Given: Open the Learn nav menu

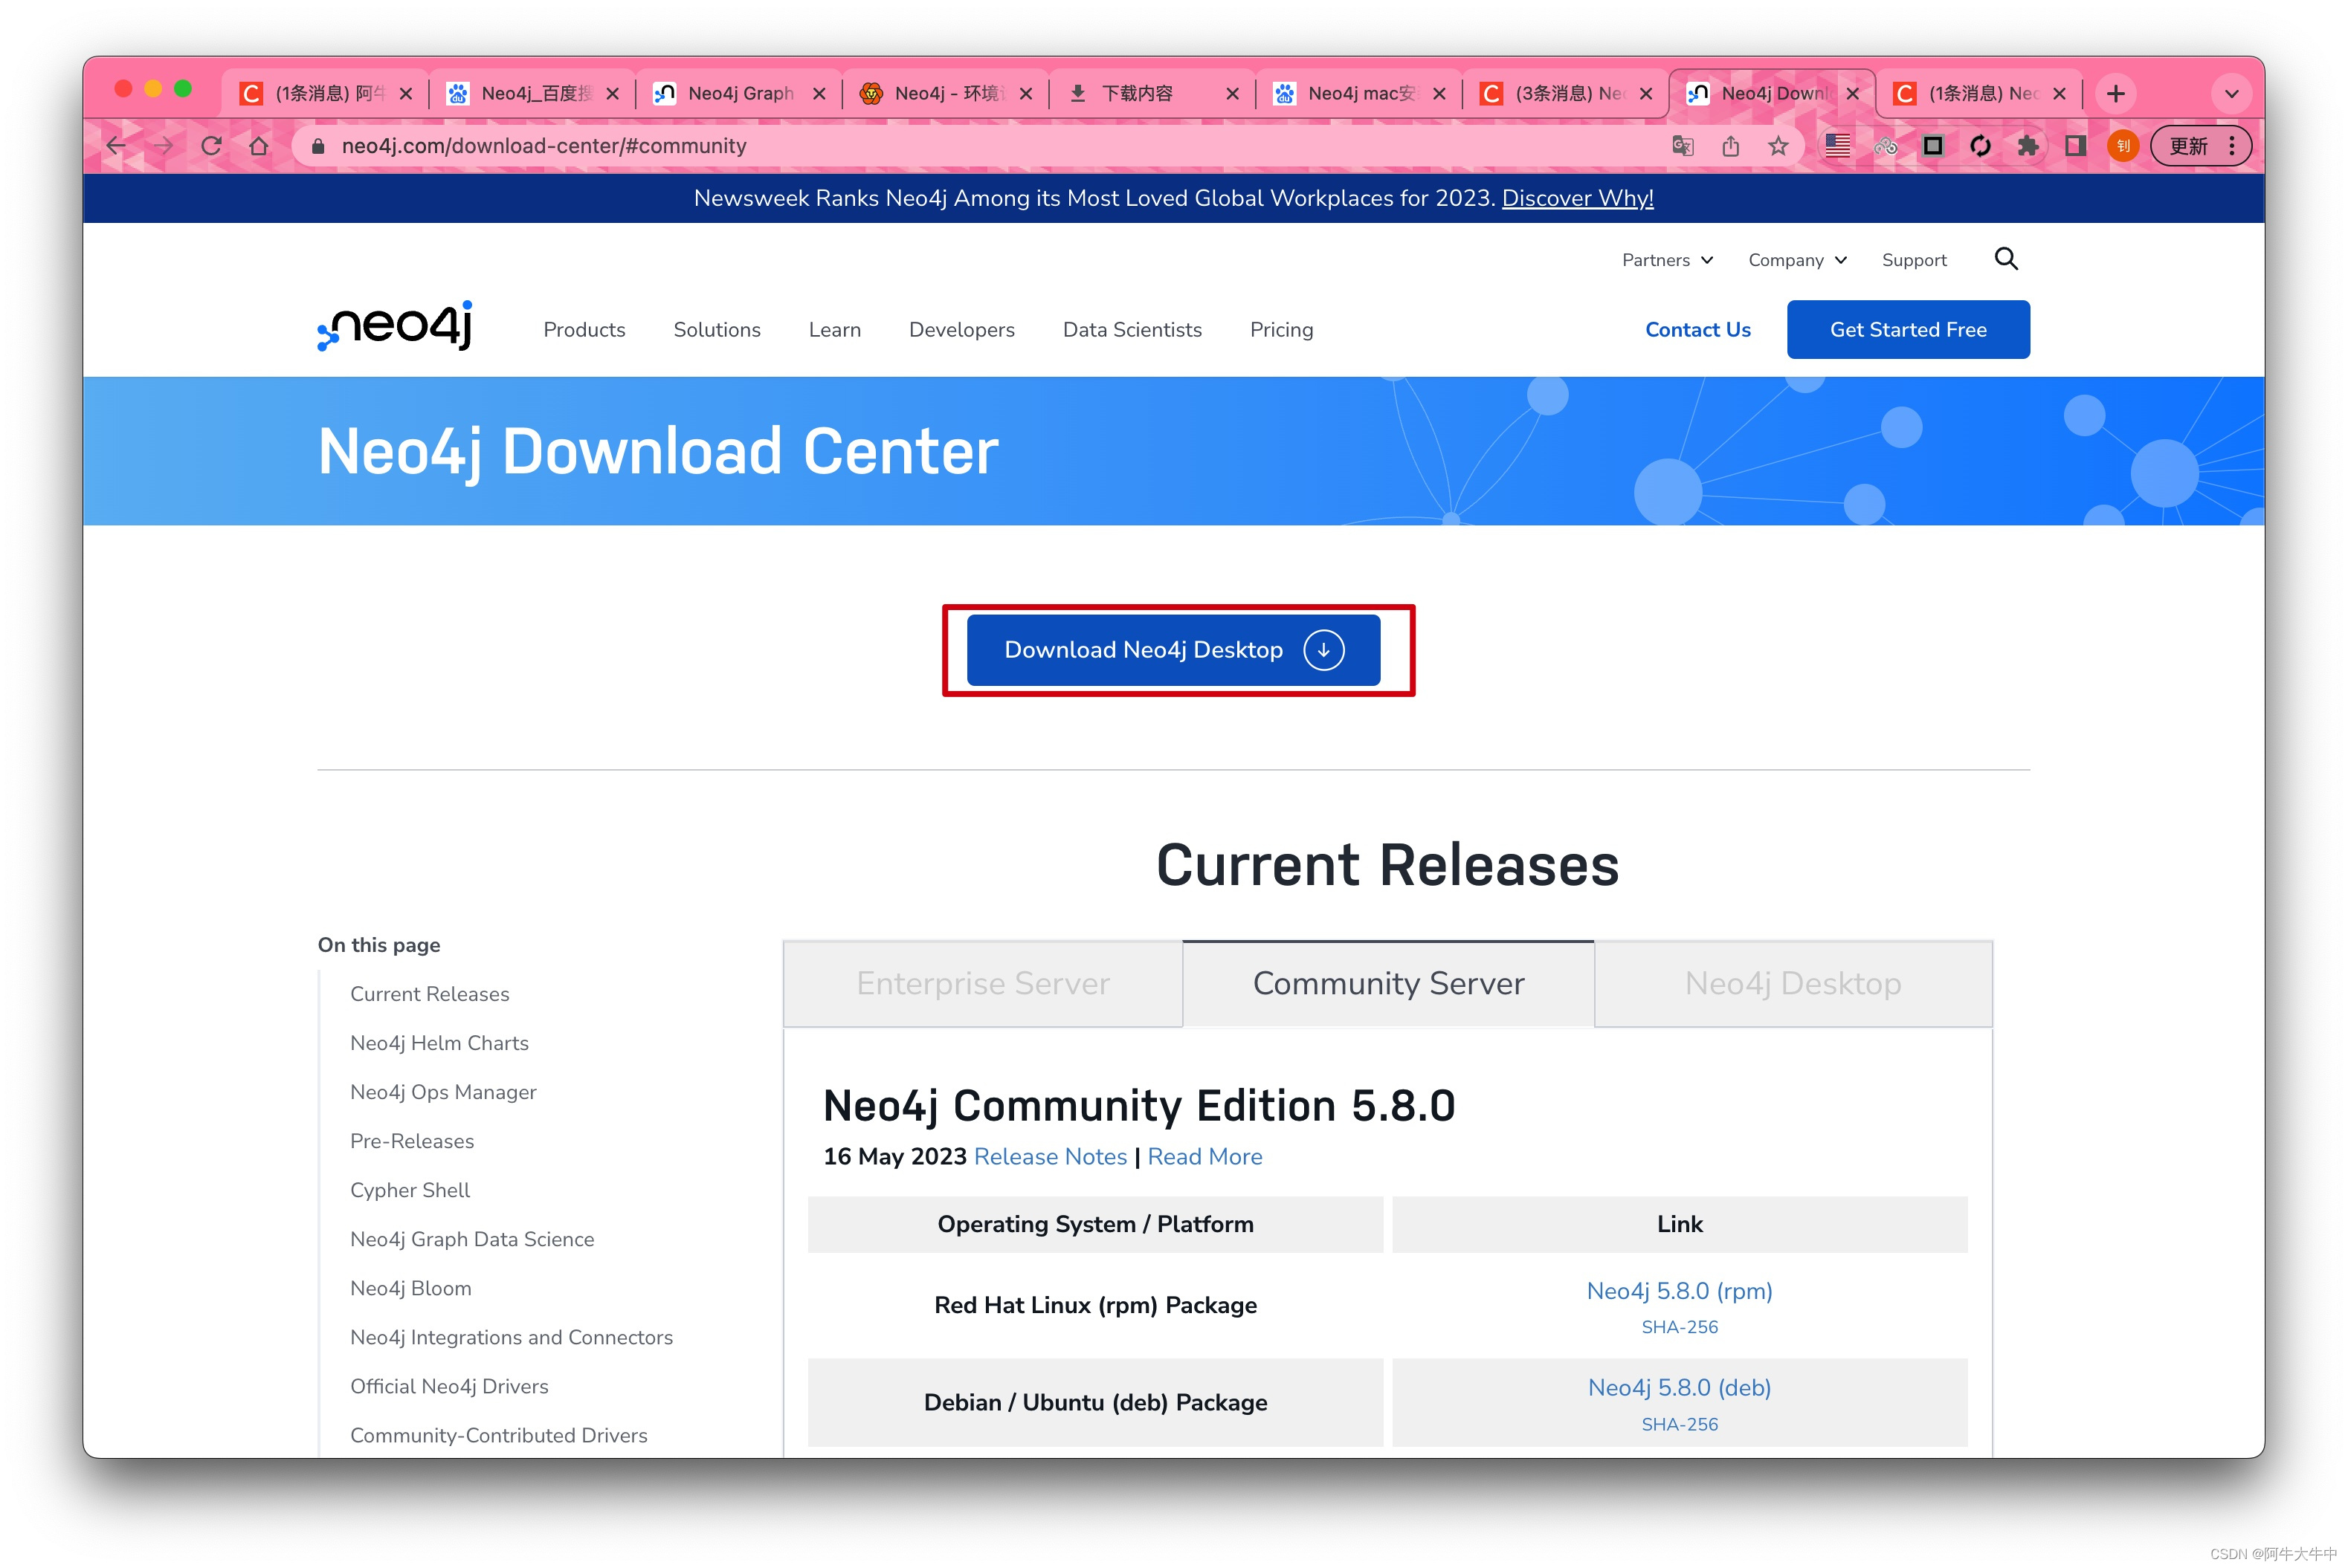Looking at the screenshot, I should click(834, 329).
